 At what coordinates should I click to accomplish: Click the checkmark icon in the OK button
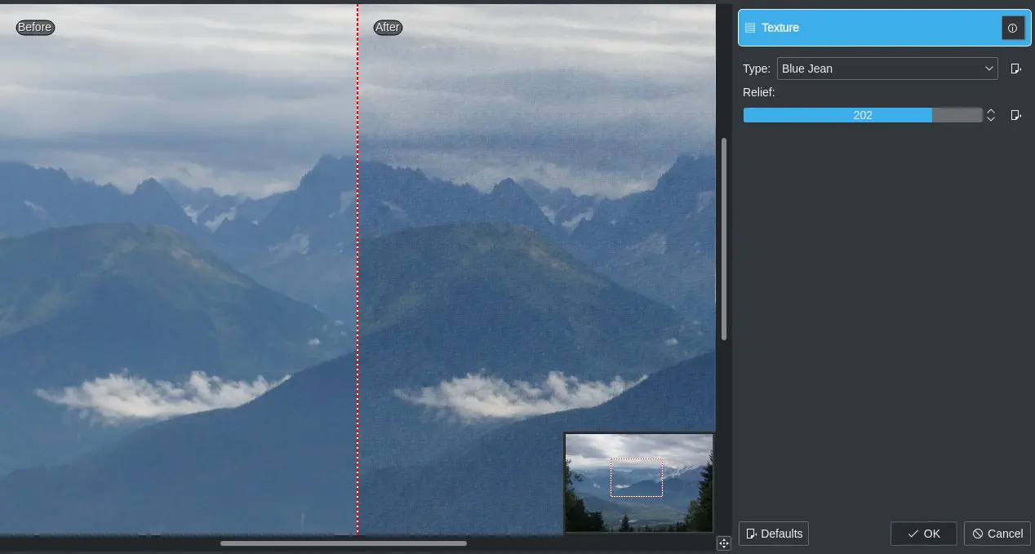[x=912, y=534]
